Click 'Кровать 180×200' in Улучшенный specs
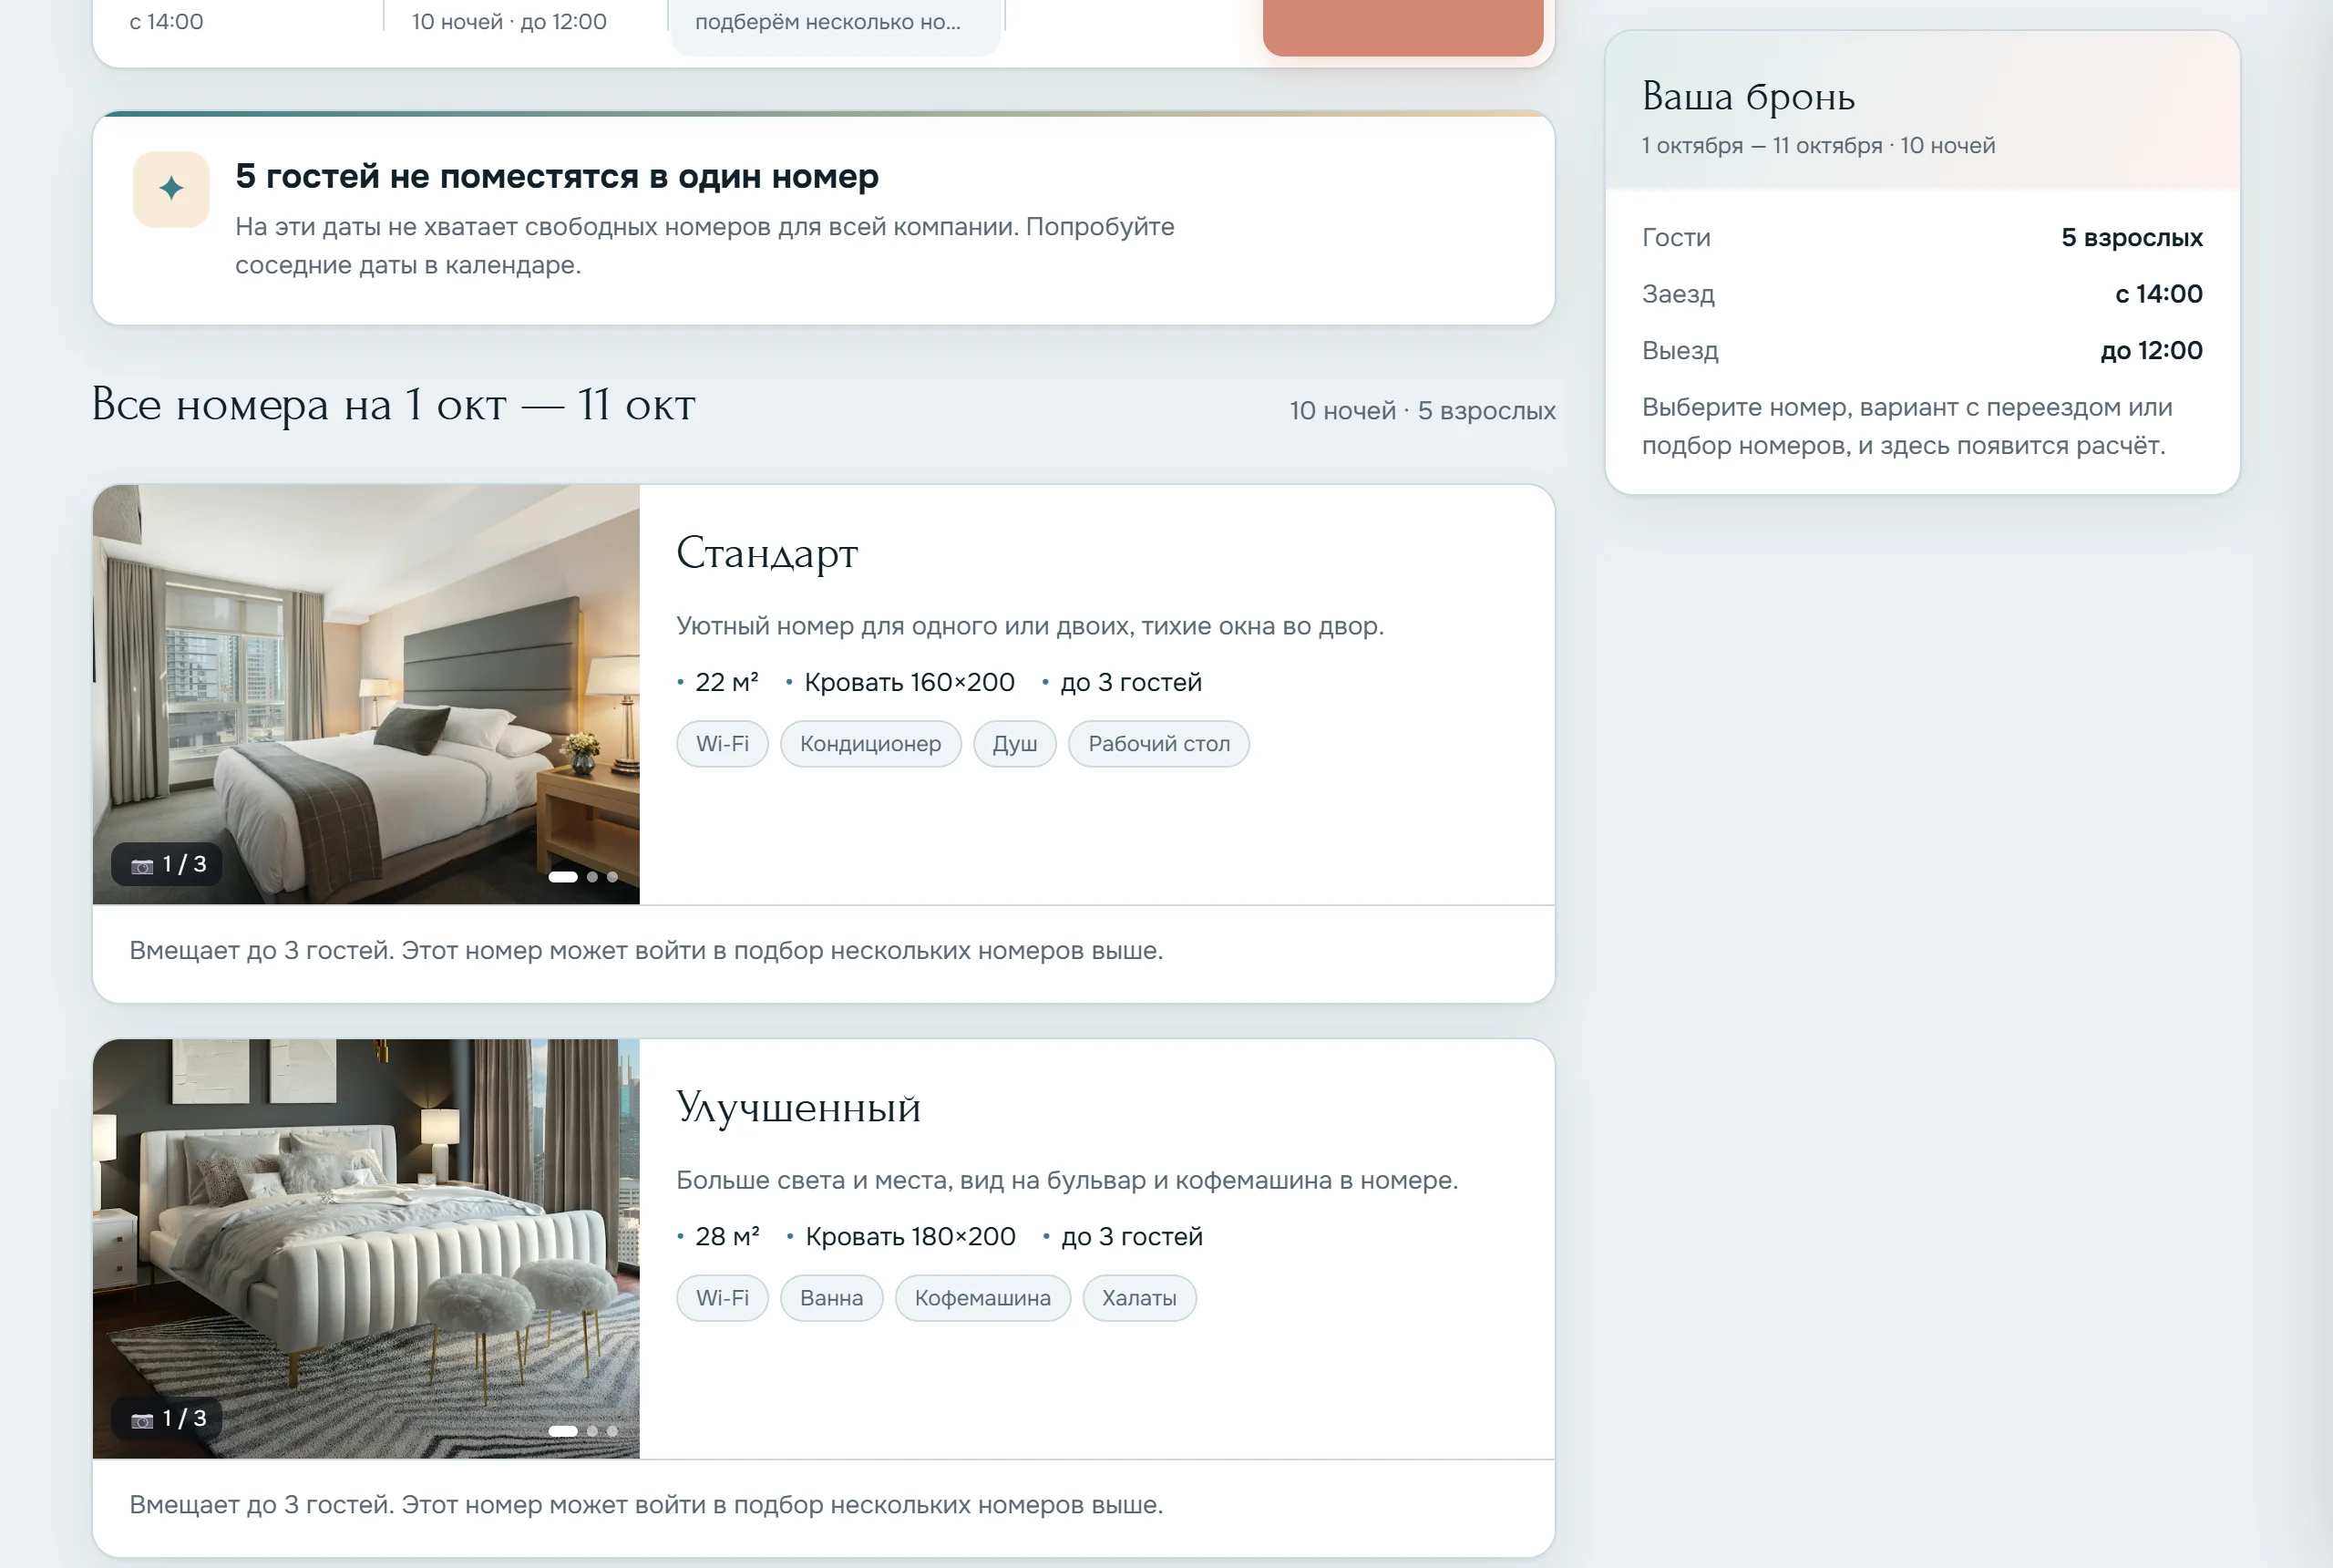Viewport: 2333px width, 1568px height. point(910,1237)
